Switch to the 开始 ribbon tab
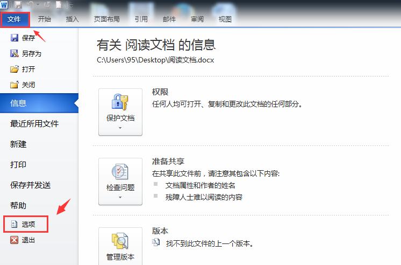 click(45, 19)
